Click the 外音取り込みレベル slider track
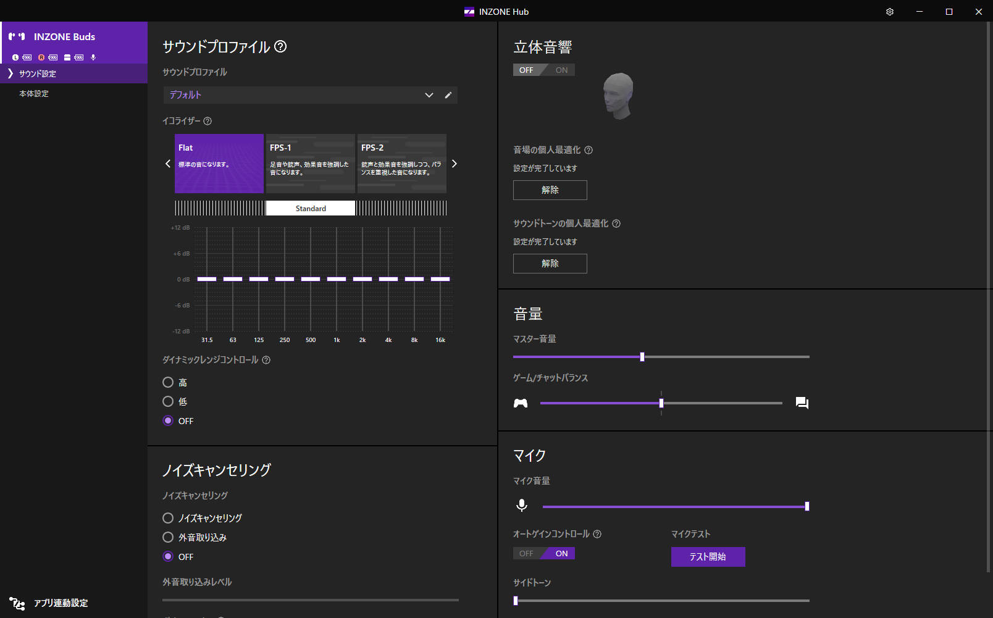993x618 pixels. [x=311, y=600]
